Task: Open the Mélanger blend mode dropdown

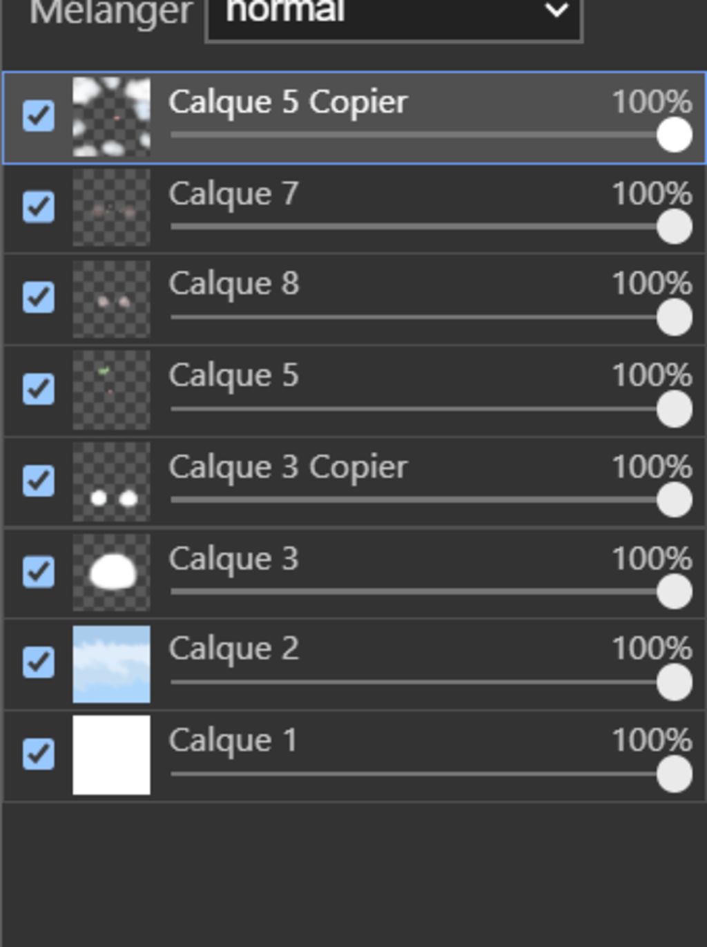Action: (394, 14)
